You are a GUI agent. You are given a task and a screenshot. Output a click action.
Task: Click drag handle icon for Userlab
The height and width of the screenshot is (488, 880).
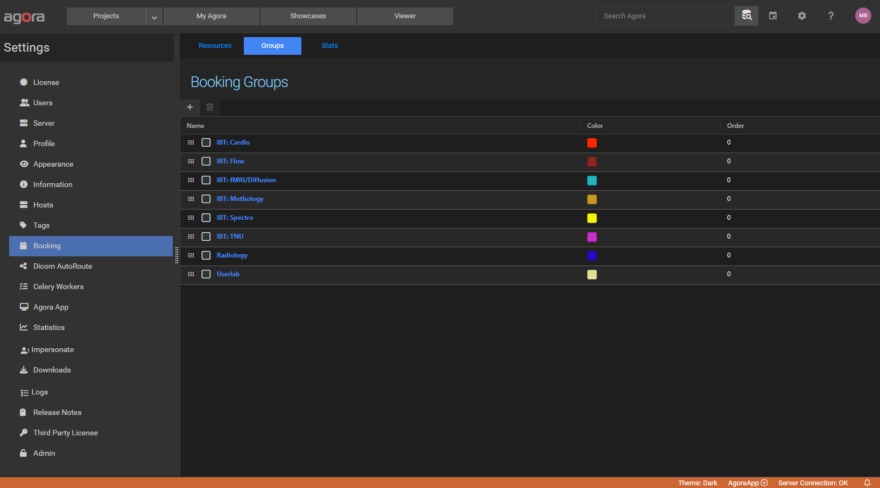[191, 274]
